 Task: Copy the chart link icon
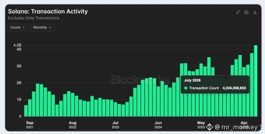[238, 12]
